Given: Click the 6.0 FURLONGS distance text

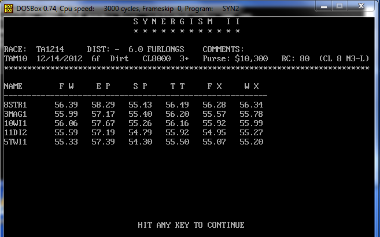Looking at the screenshot, I should 156,49.
